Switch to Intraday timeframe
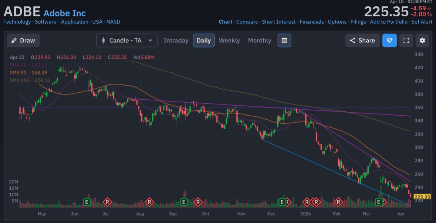 (x=176, y=41)
